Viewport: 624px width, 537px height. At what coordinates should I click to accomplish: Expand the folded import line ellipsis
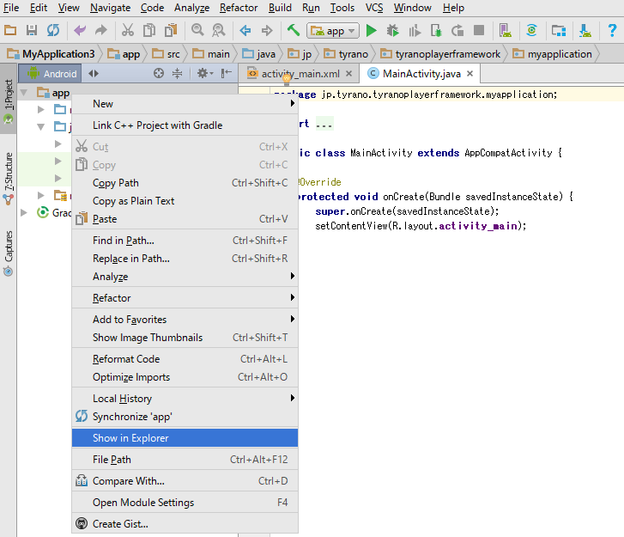tap(324, 125)
